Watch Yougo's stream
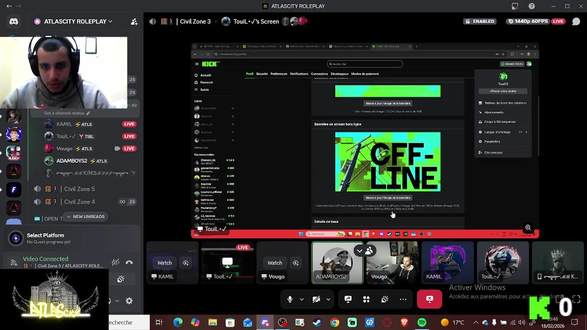 pos(275,263)
